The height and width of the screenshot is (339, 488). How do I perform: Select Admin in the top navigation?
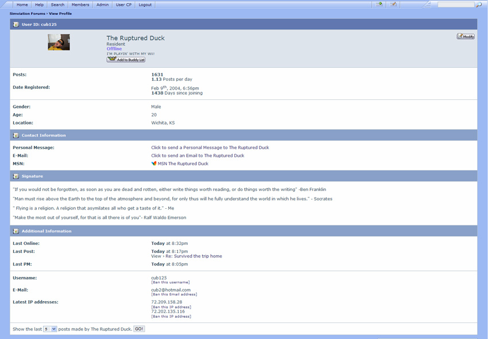click(x=102, y=5)
